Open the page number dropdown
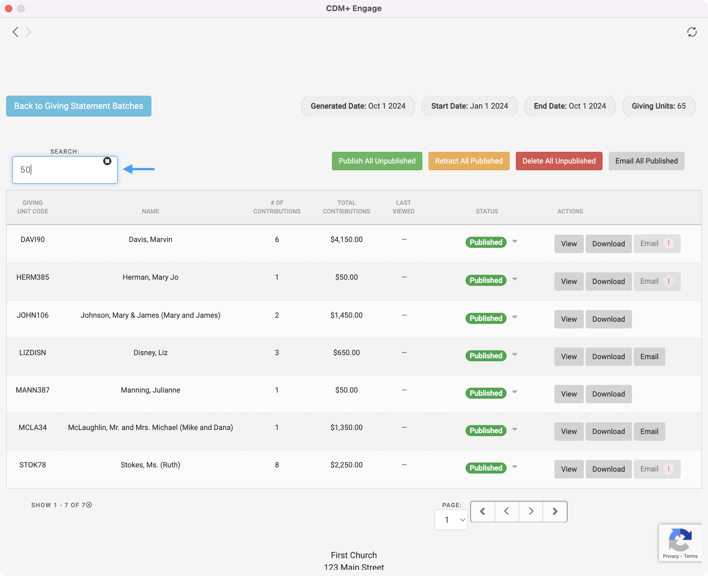The width and height of the screenshot is (708, 576). pos(451,520)
